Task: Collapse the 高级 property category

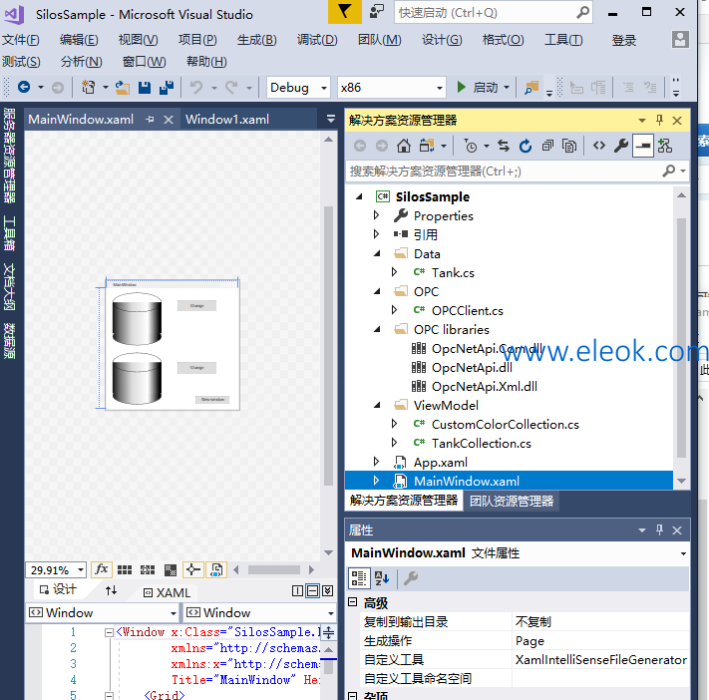Action: click(353, 602)
